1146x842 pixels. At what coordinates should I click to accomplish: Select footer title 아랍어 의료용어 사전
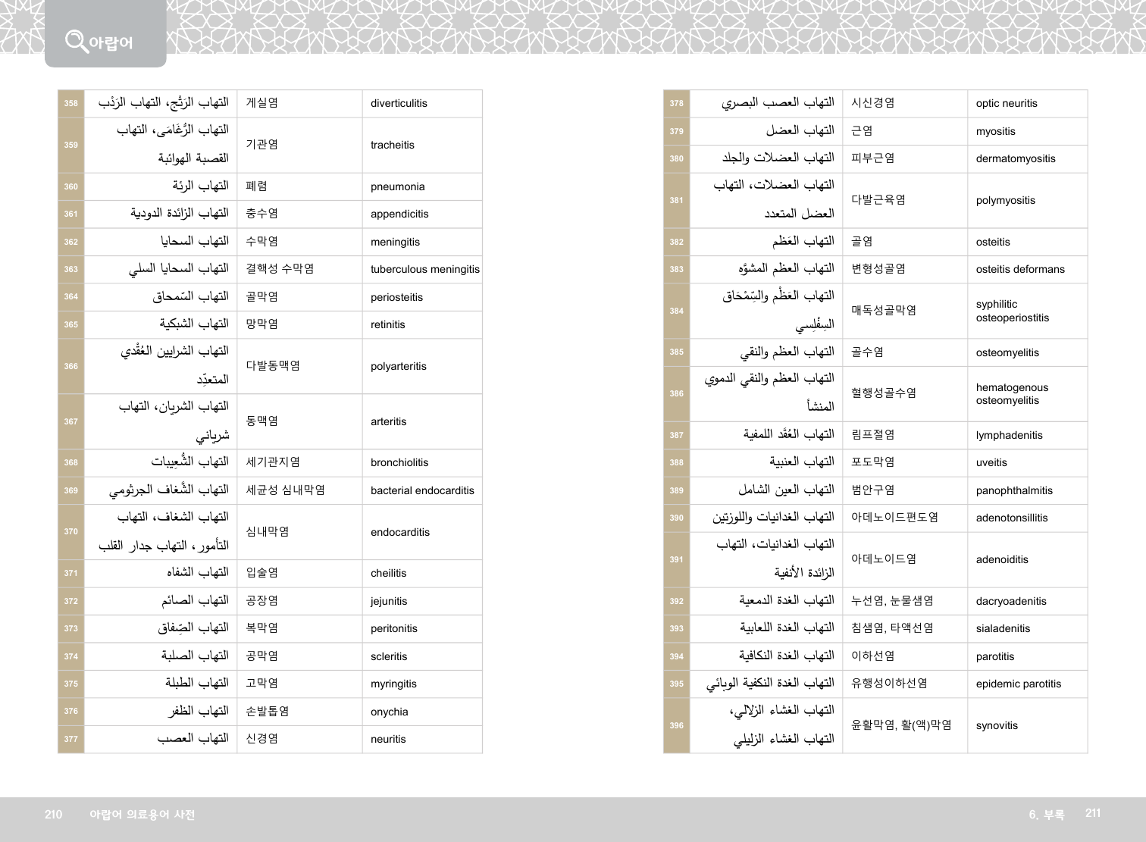pos(142,815)
